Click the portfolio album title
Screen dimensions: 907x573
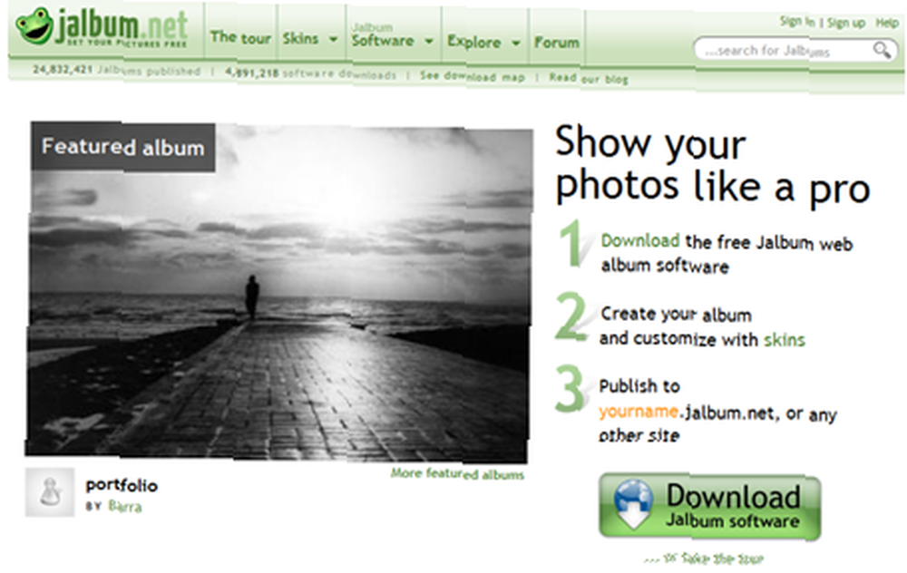tap(122, 485)
